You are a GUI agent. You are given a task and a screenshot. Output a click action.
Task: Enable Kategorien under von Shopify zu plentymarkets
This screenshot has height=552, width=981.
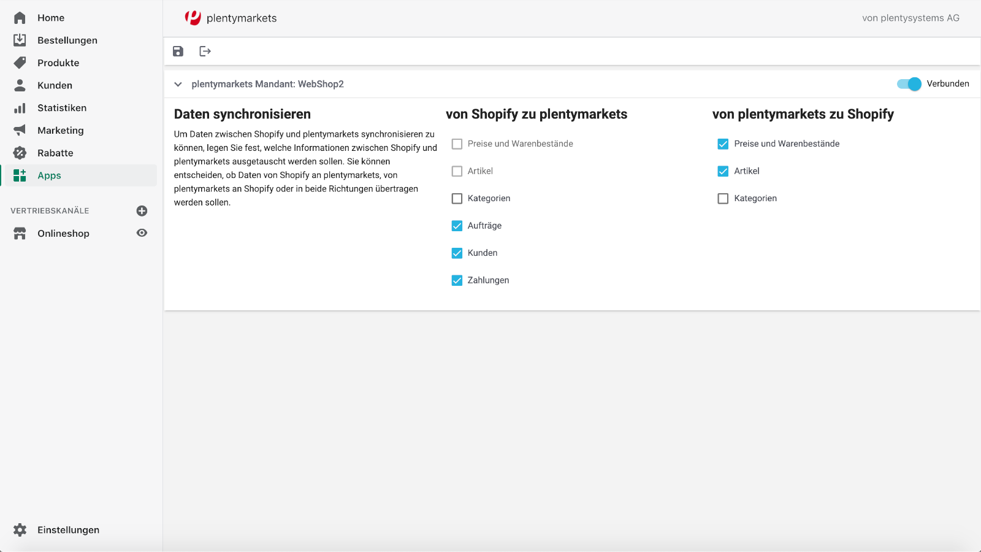tap(457, 199)
